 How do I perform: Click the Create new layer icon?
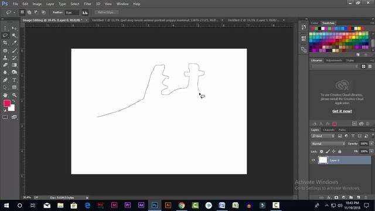click(x=359, y=198)
